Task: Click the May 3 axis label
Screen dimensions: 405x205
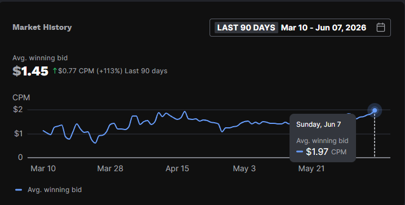Action: click(244, 168)
